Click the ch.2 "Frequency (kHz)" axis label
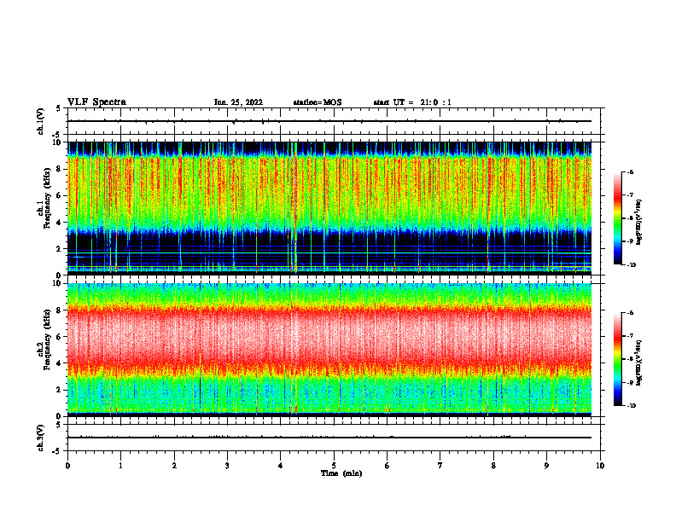 click(x=47, y=339)
